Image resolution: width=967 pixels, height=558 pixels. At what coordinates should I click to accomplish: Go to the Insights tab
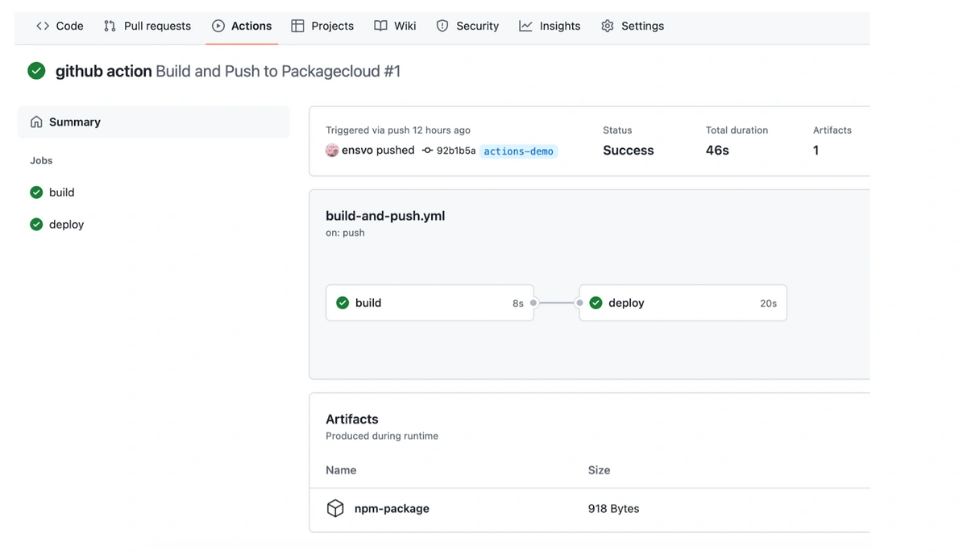(x=550, y=26)
